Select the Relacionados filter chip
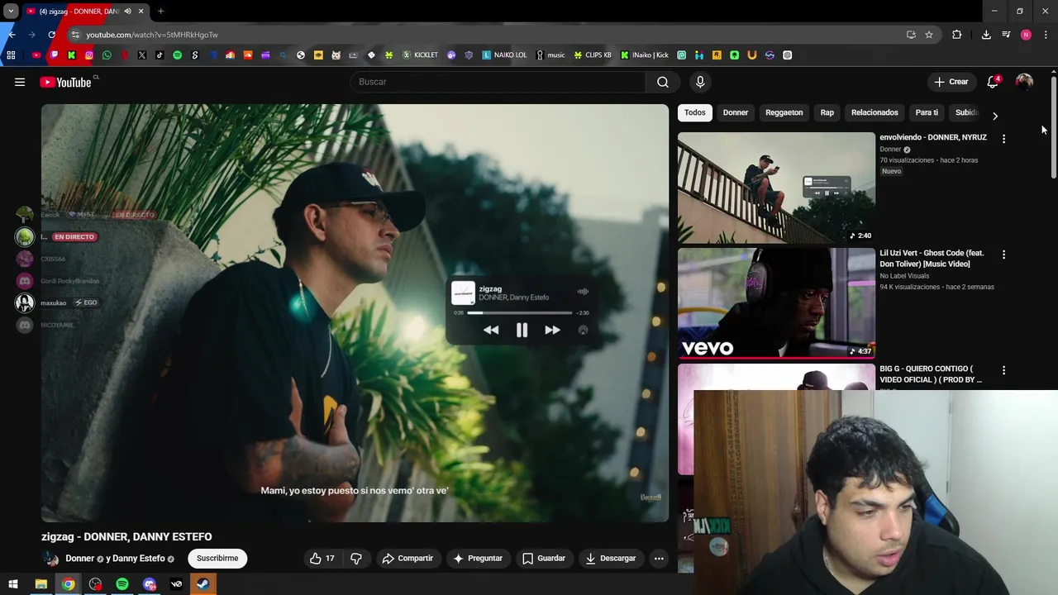 click(875, 112)
